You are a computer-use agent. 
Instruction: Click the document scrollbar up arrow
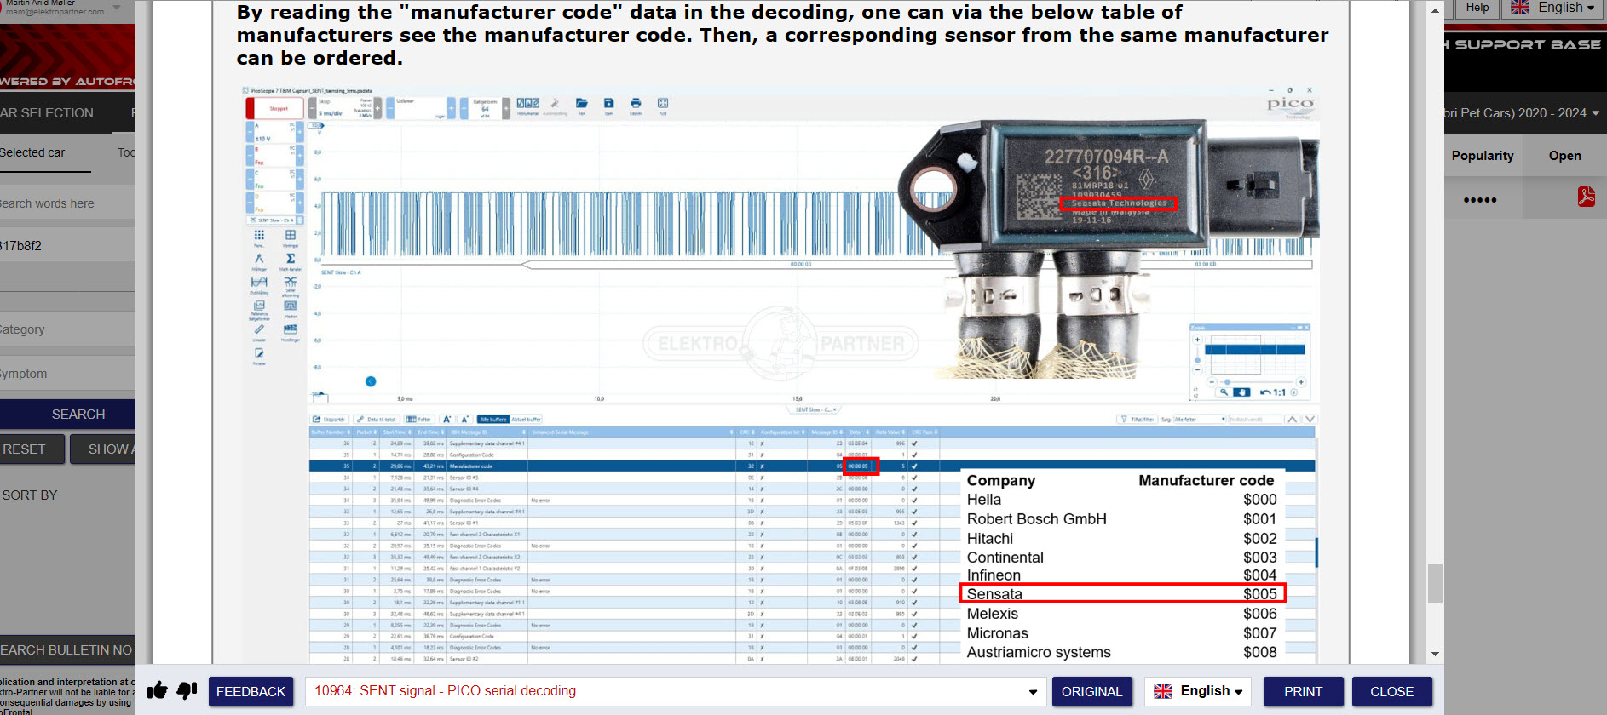pyautogui.click(x=1436, y=11)
